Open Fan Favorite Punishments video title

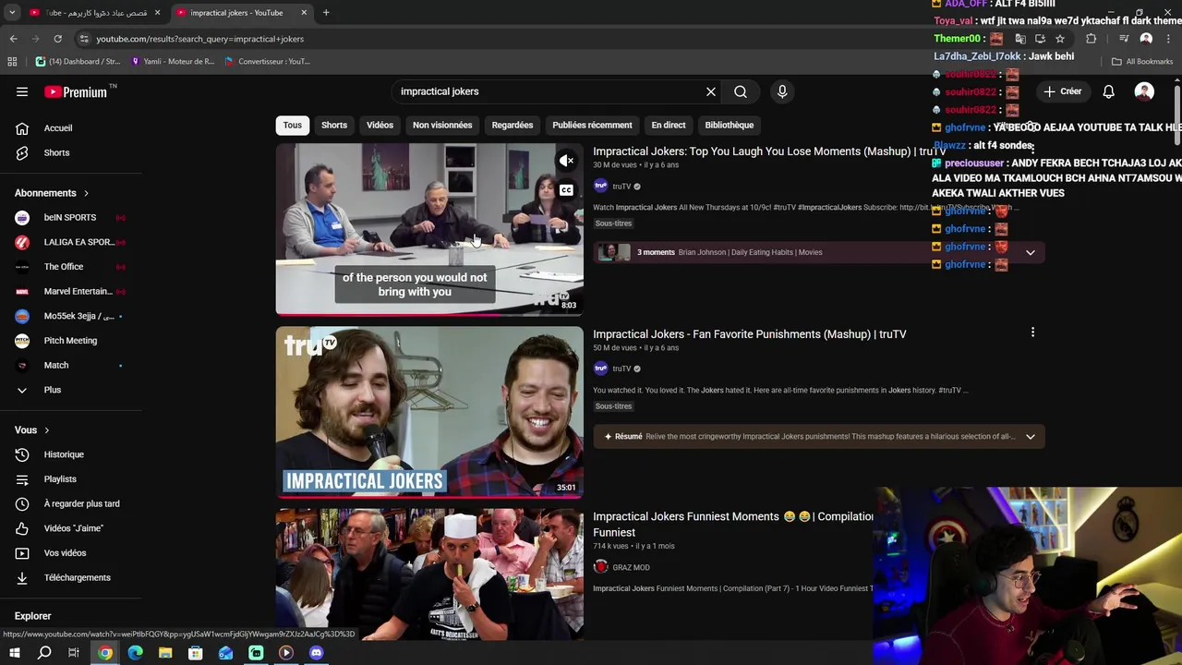[x=750, y=334]
